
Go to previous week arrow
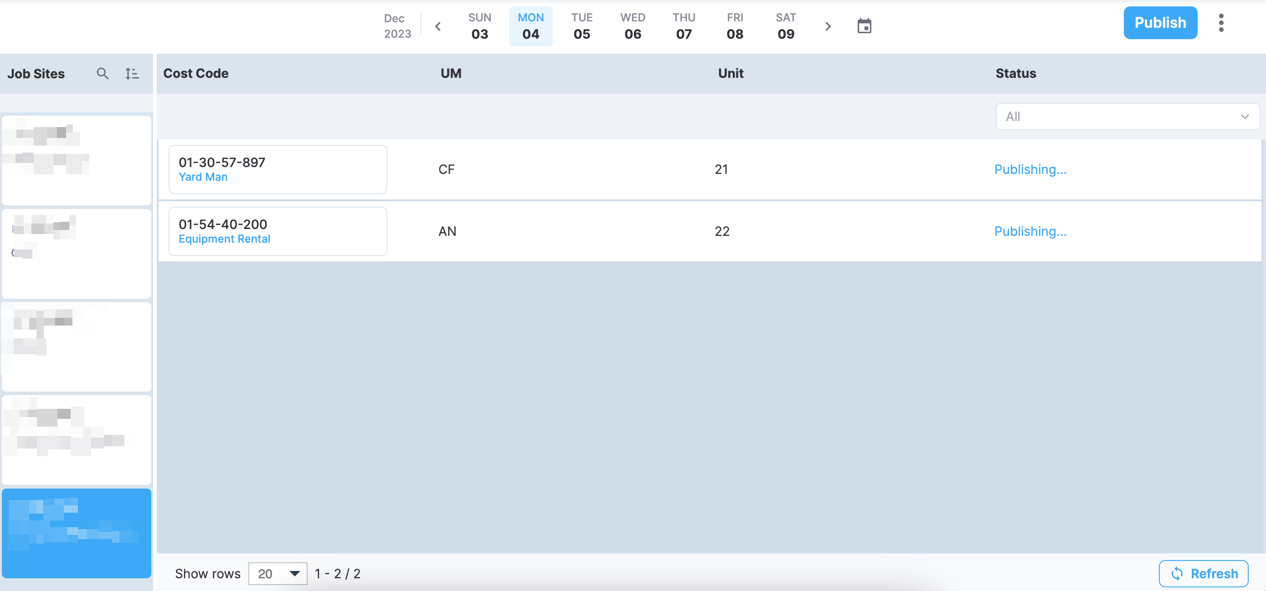(x=438, y=26)
